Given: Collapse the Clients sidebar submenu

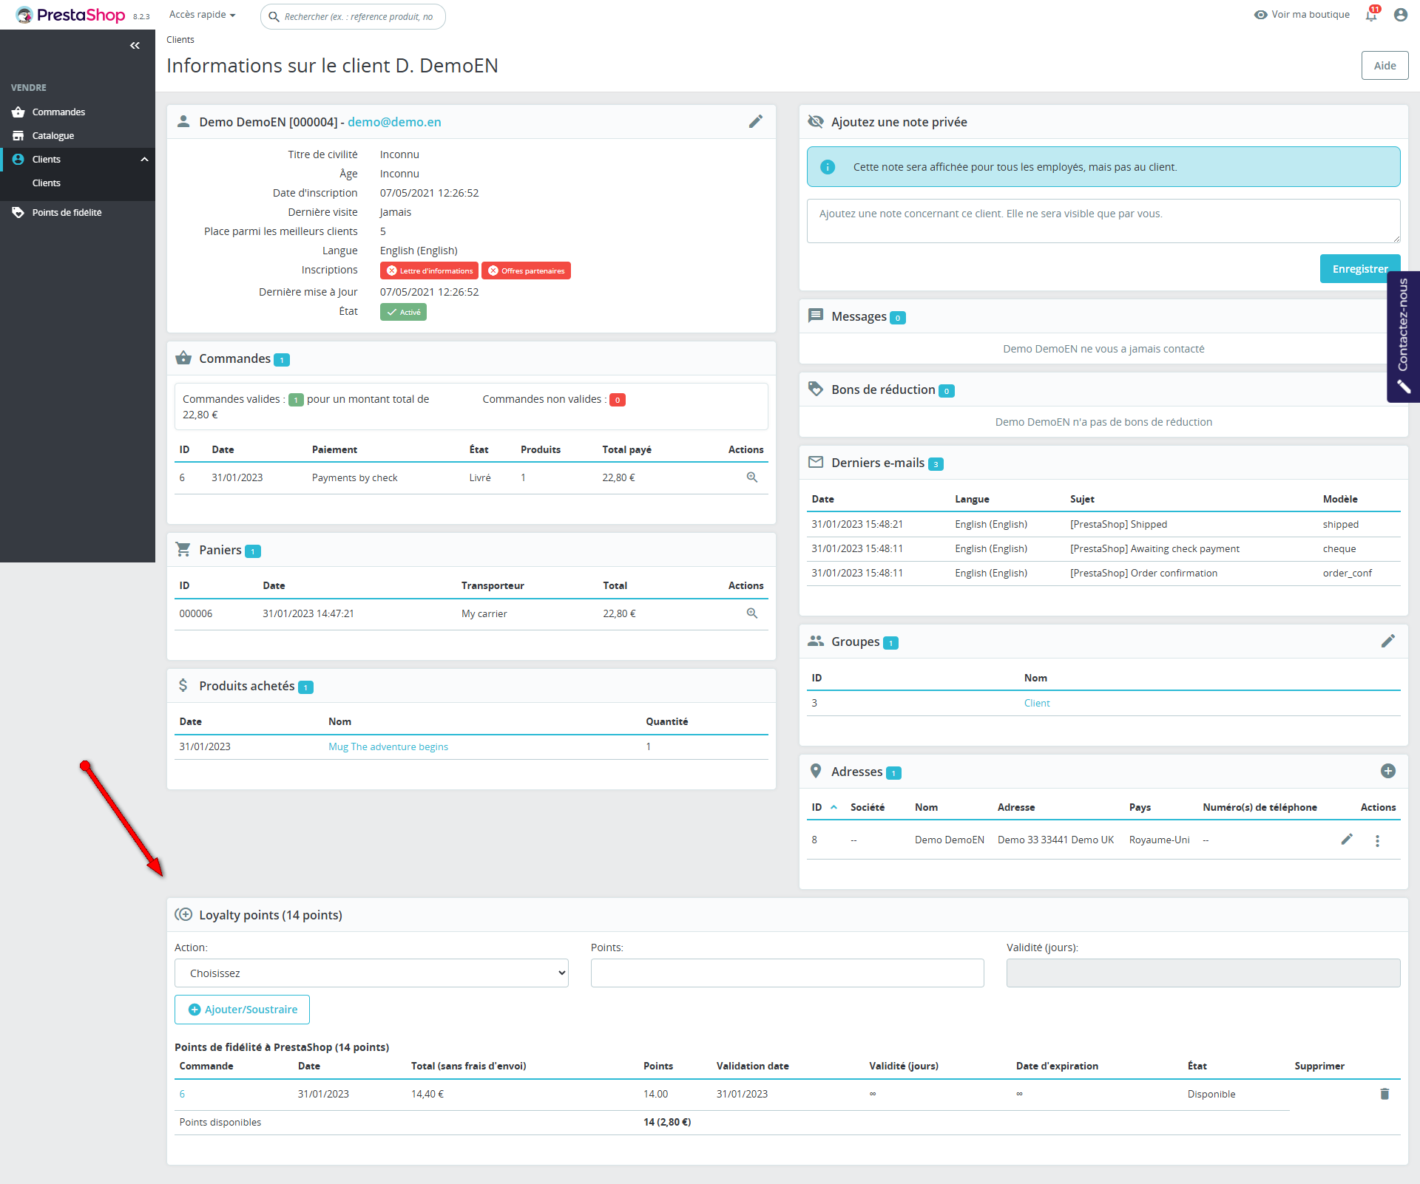Looking at the screenshot, I should [144, 160].
